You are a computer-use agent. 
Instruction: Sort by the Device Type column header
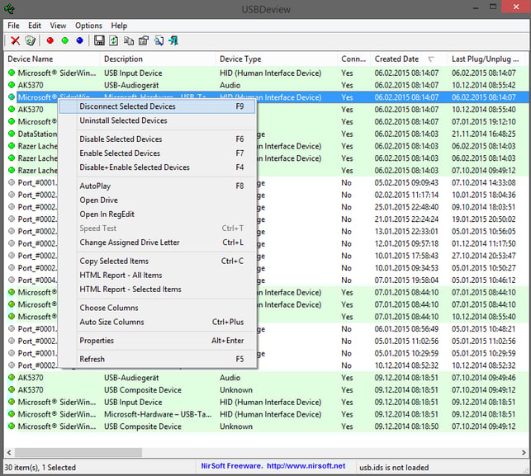[x=240, y=59]
